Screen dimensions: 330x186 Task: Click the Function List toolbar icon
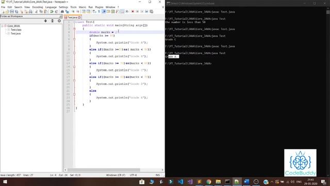(118, 11)
